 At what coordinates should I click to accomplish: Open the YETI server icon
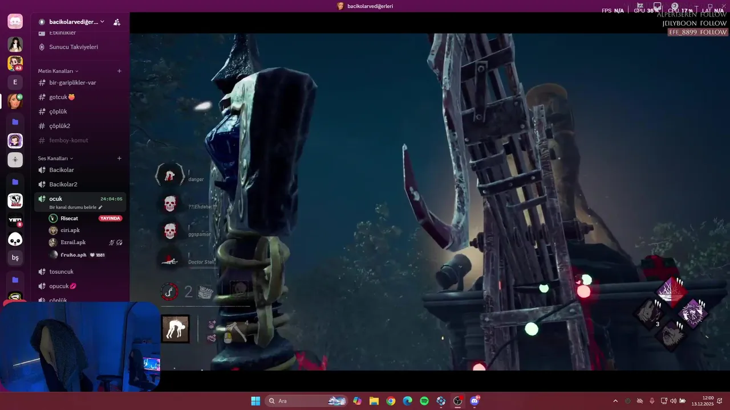[15, 220]
